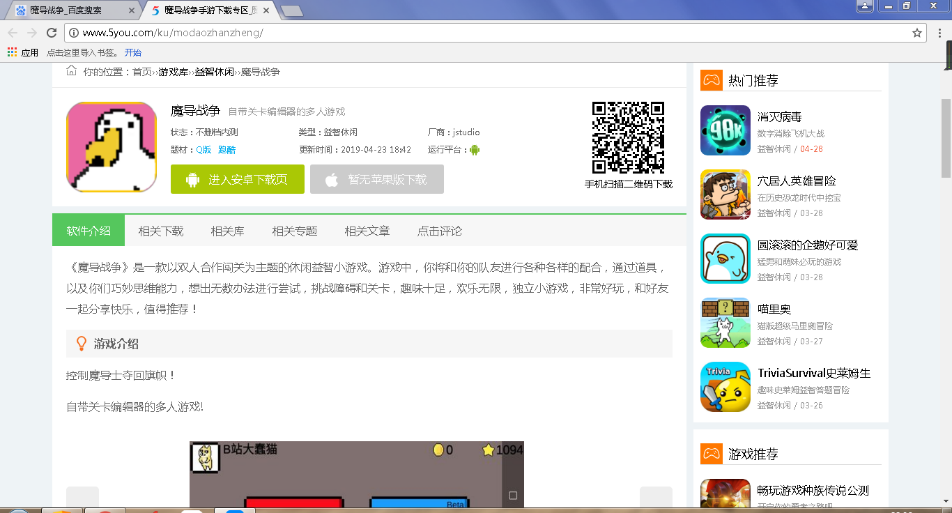The width and height of the screenshot is (952, 513).
Task: Click the browser forward arrow
Action: pos(32,33)
